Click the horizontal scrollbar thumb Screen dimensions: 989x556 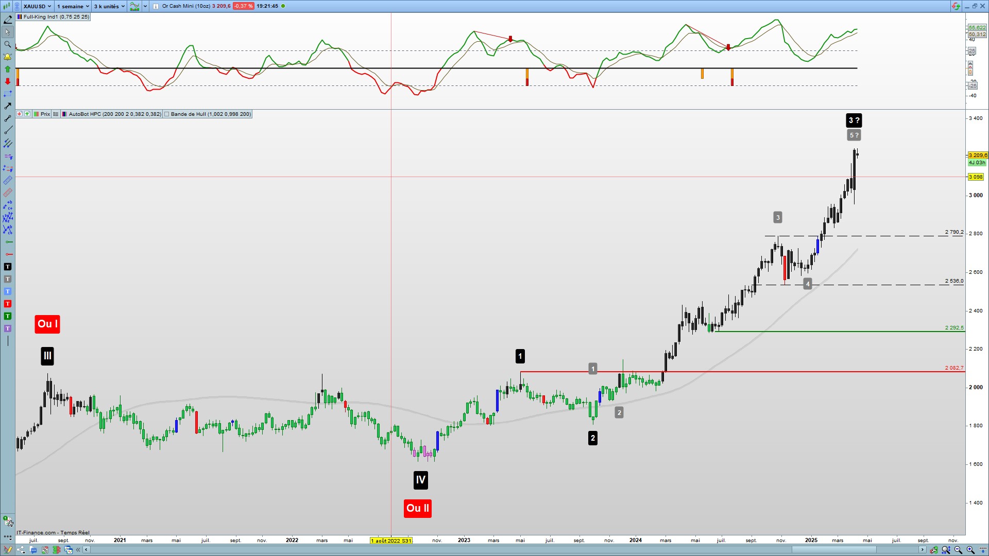(834, 550)
